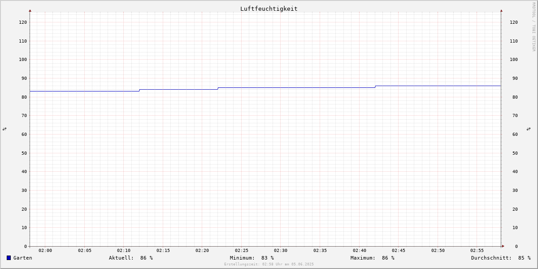
Task: Click the 80 label on left axis
Action: (25, 97)
